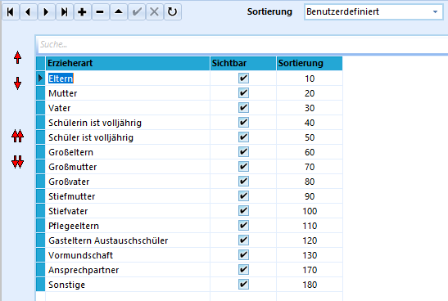Select the Vormundschaft row
448x301 pixels.
click(189, 255)
